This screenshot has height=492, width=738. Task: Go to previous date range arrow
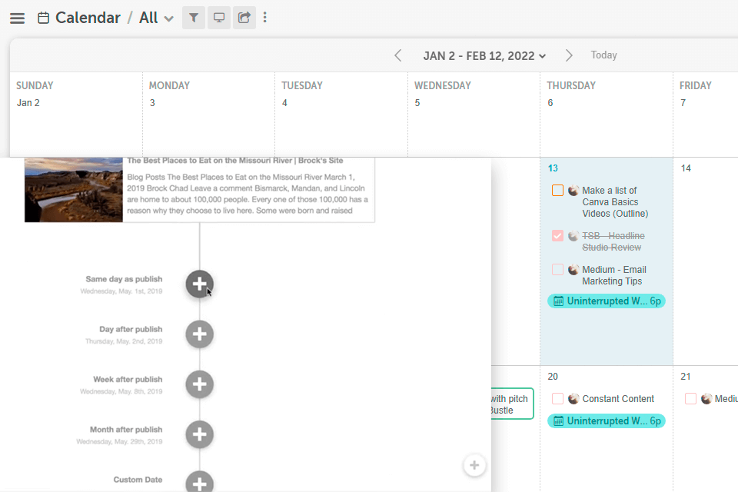pos(398,55)
